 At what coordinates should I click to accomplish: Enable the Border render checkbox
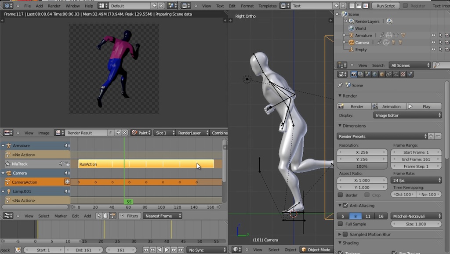click(x=341, y=196)
